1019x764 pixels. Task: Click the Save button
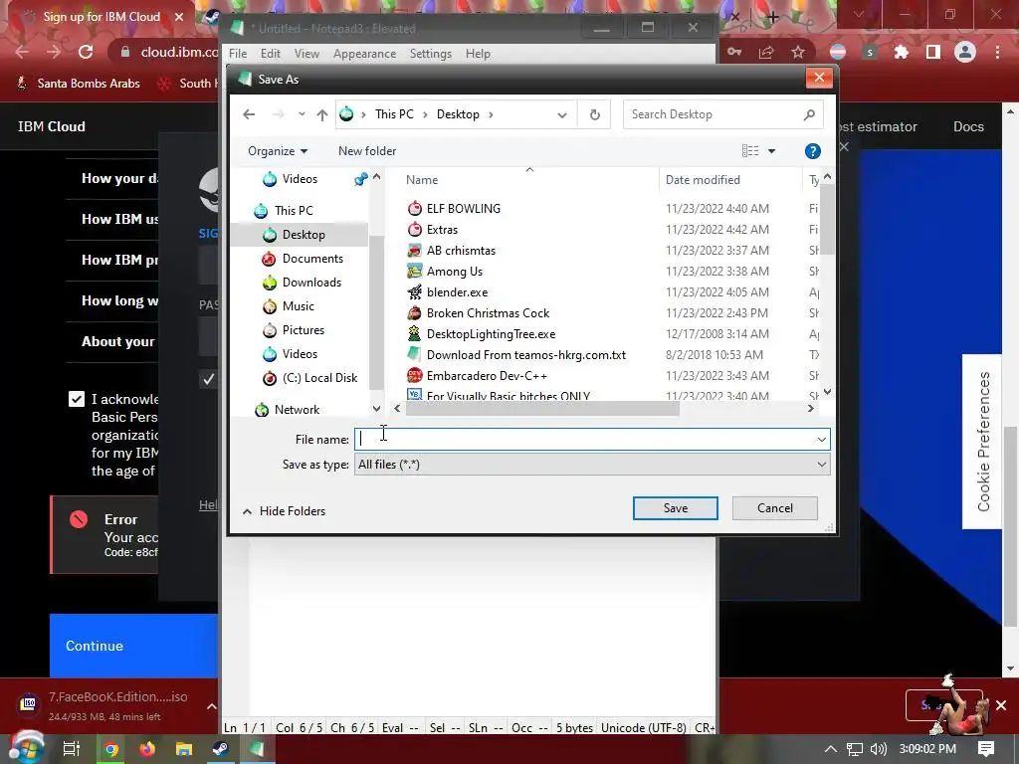pyautogui.click(x=676, y=508)
